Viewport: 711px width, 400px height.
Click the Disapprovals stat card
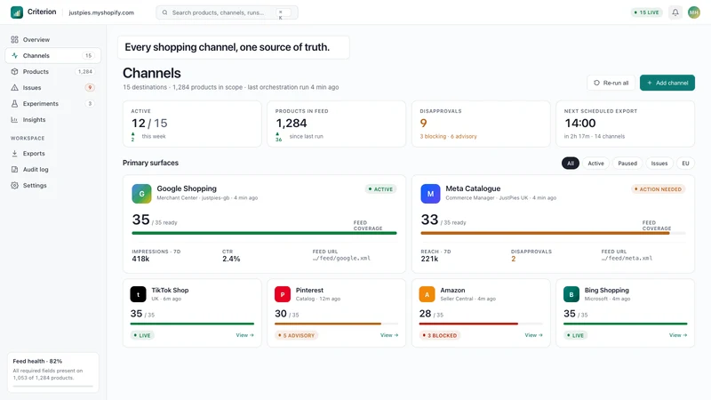481,124
